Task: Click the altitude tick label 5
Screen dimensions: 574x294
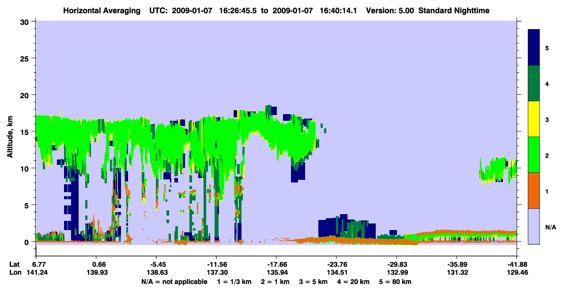Action: point(28,205)
